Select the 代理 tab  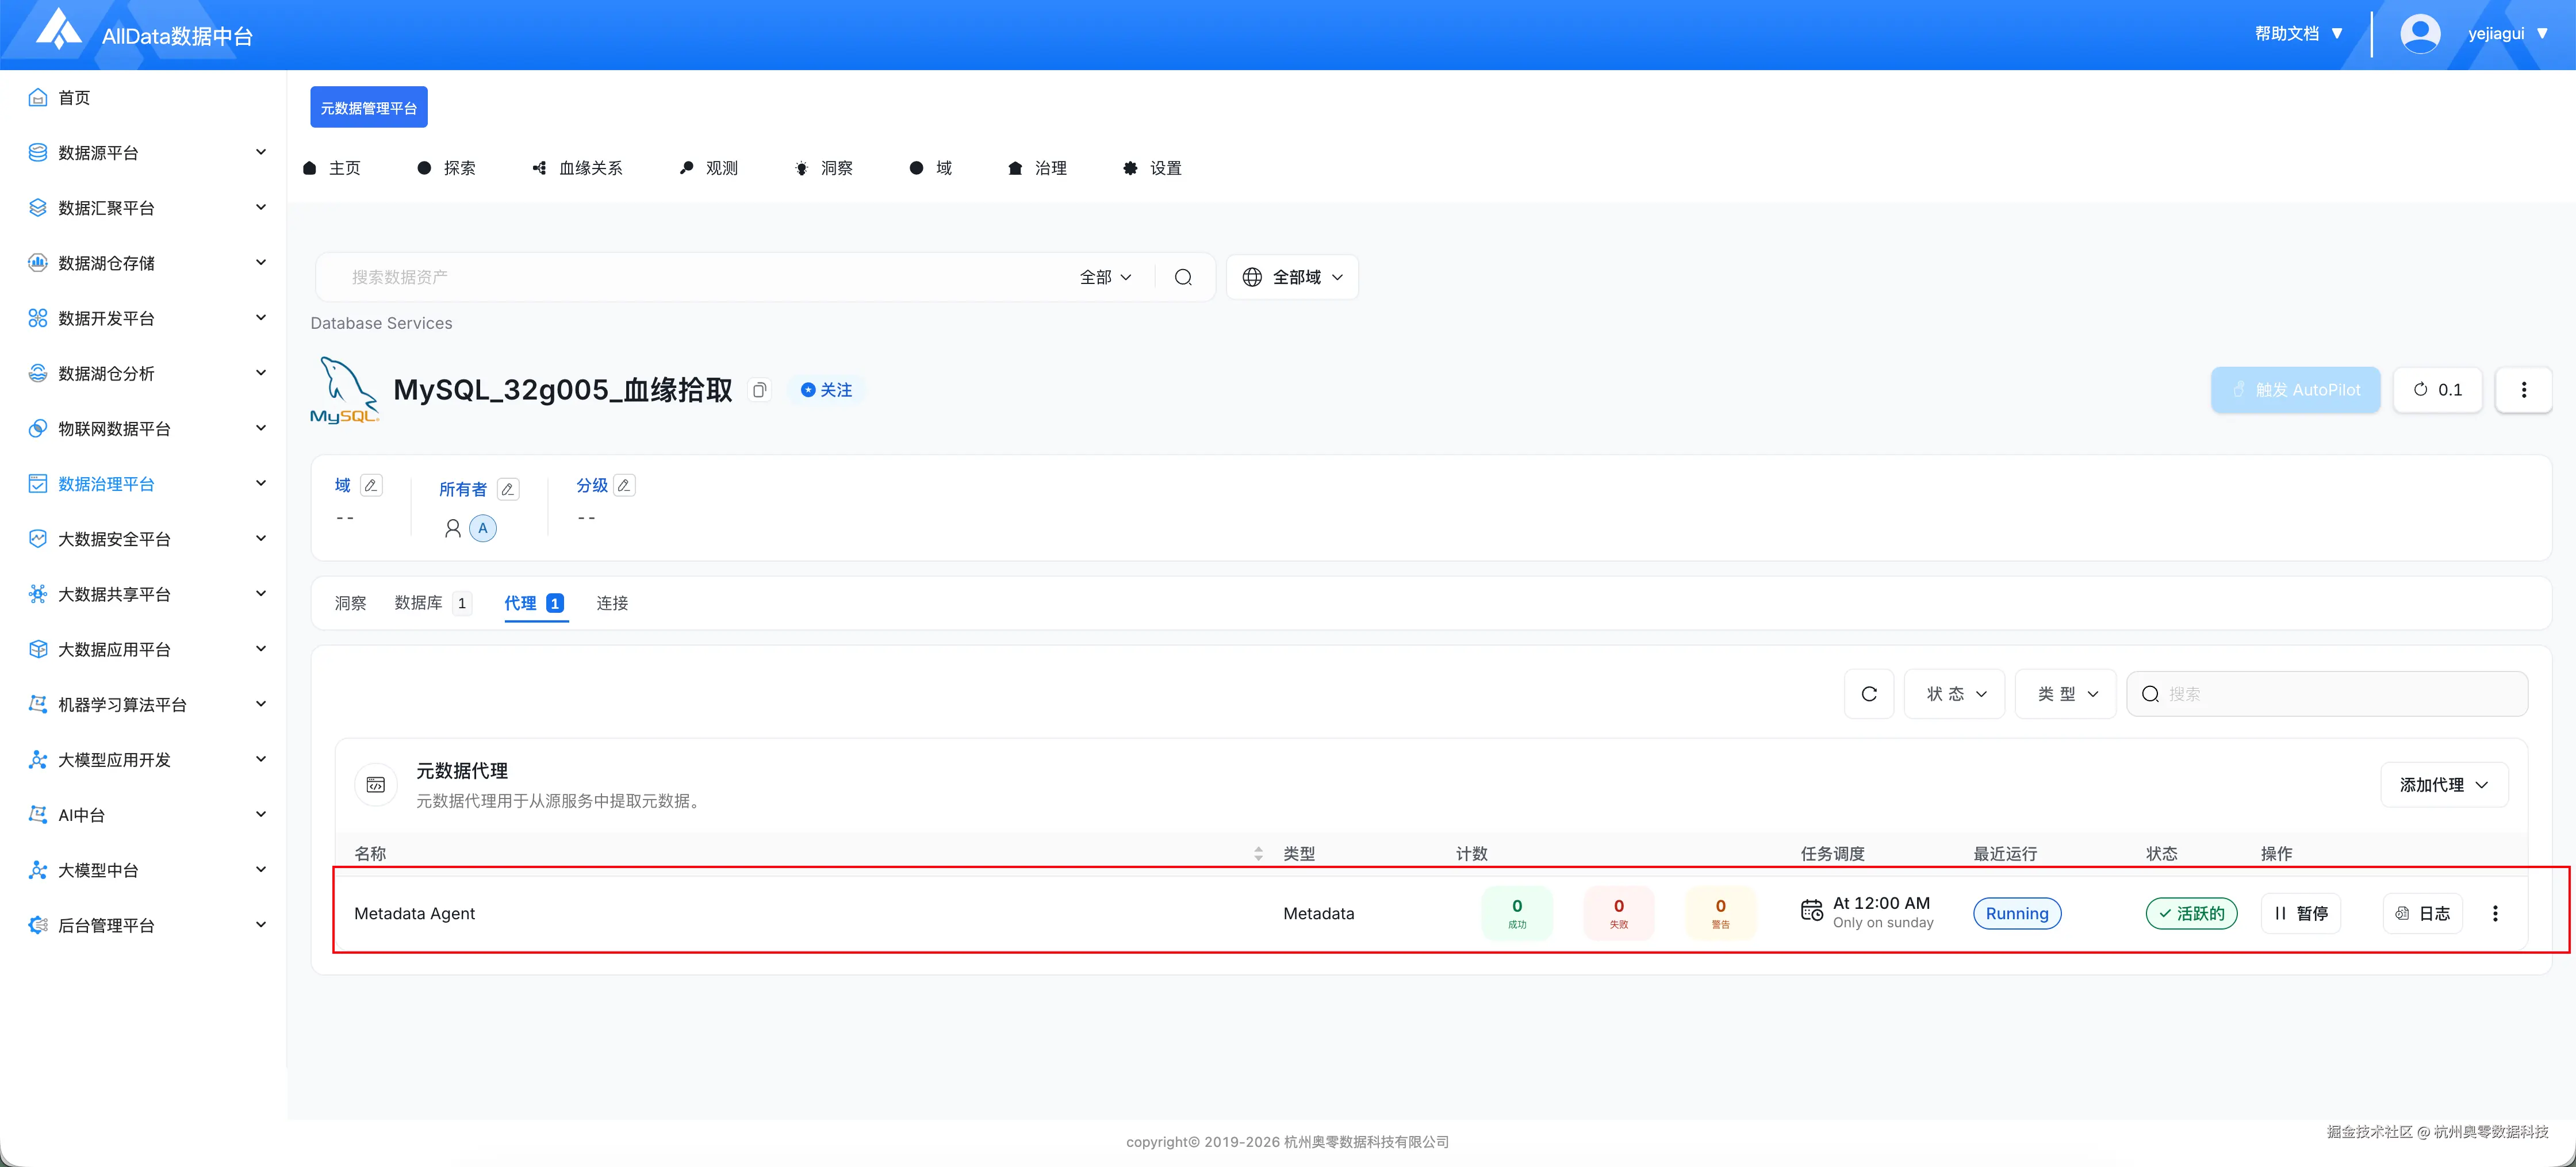pyautogui.click(x=535, y=603)
